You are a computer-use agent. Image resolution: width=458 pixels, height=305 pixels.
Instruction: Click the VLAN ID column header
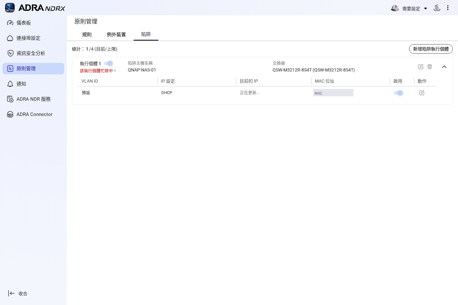[x=90, y=81]
